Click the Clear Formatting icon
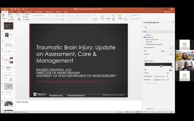 click(x=63, y=15)
